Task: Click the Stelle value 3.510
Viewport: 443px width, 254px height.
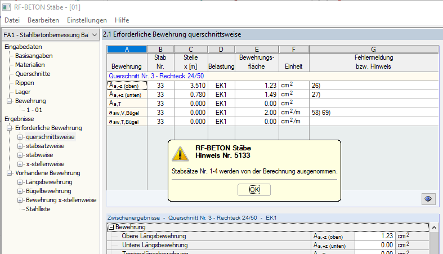Action: pos(191,86)
